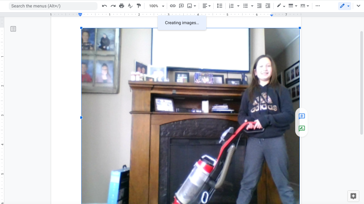Viewport: 364px width, 204px height.
Task: Expand the insert image dropdown
Action: [195, 6]
